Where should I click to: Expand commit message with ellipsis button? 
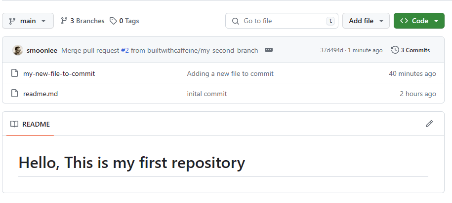click(268, 50)
